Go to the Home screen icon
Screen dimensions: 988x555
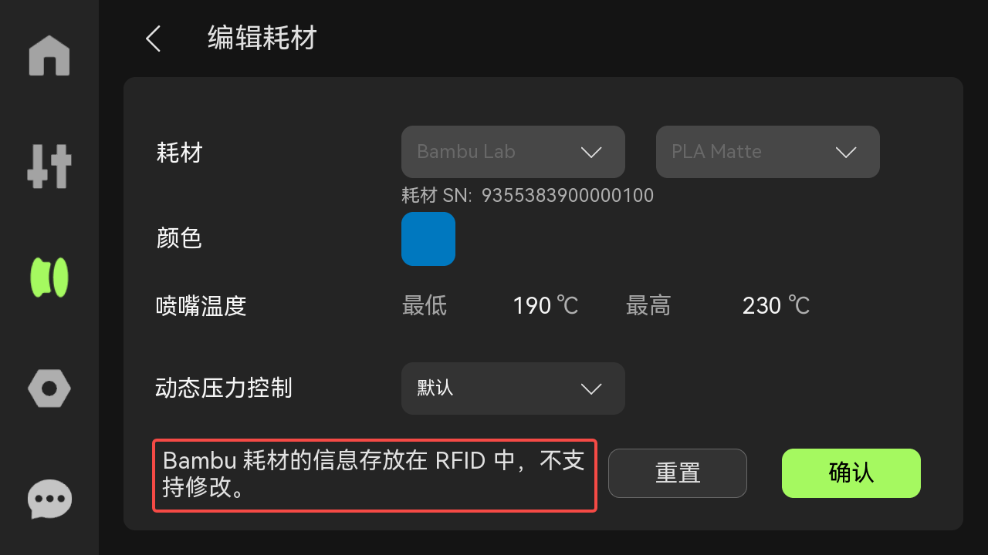[x=49, y=55]
